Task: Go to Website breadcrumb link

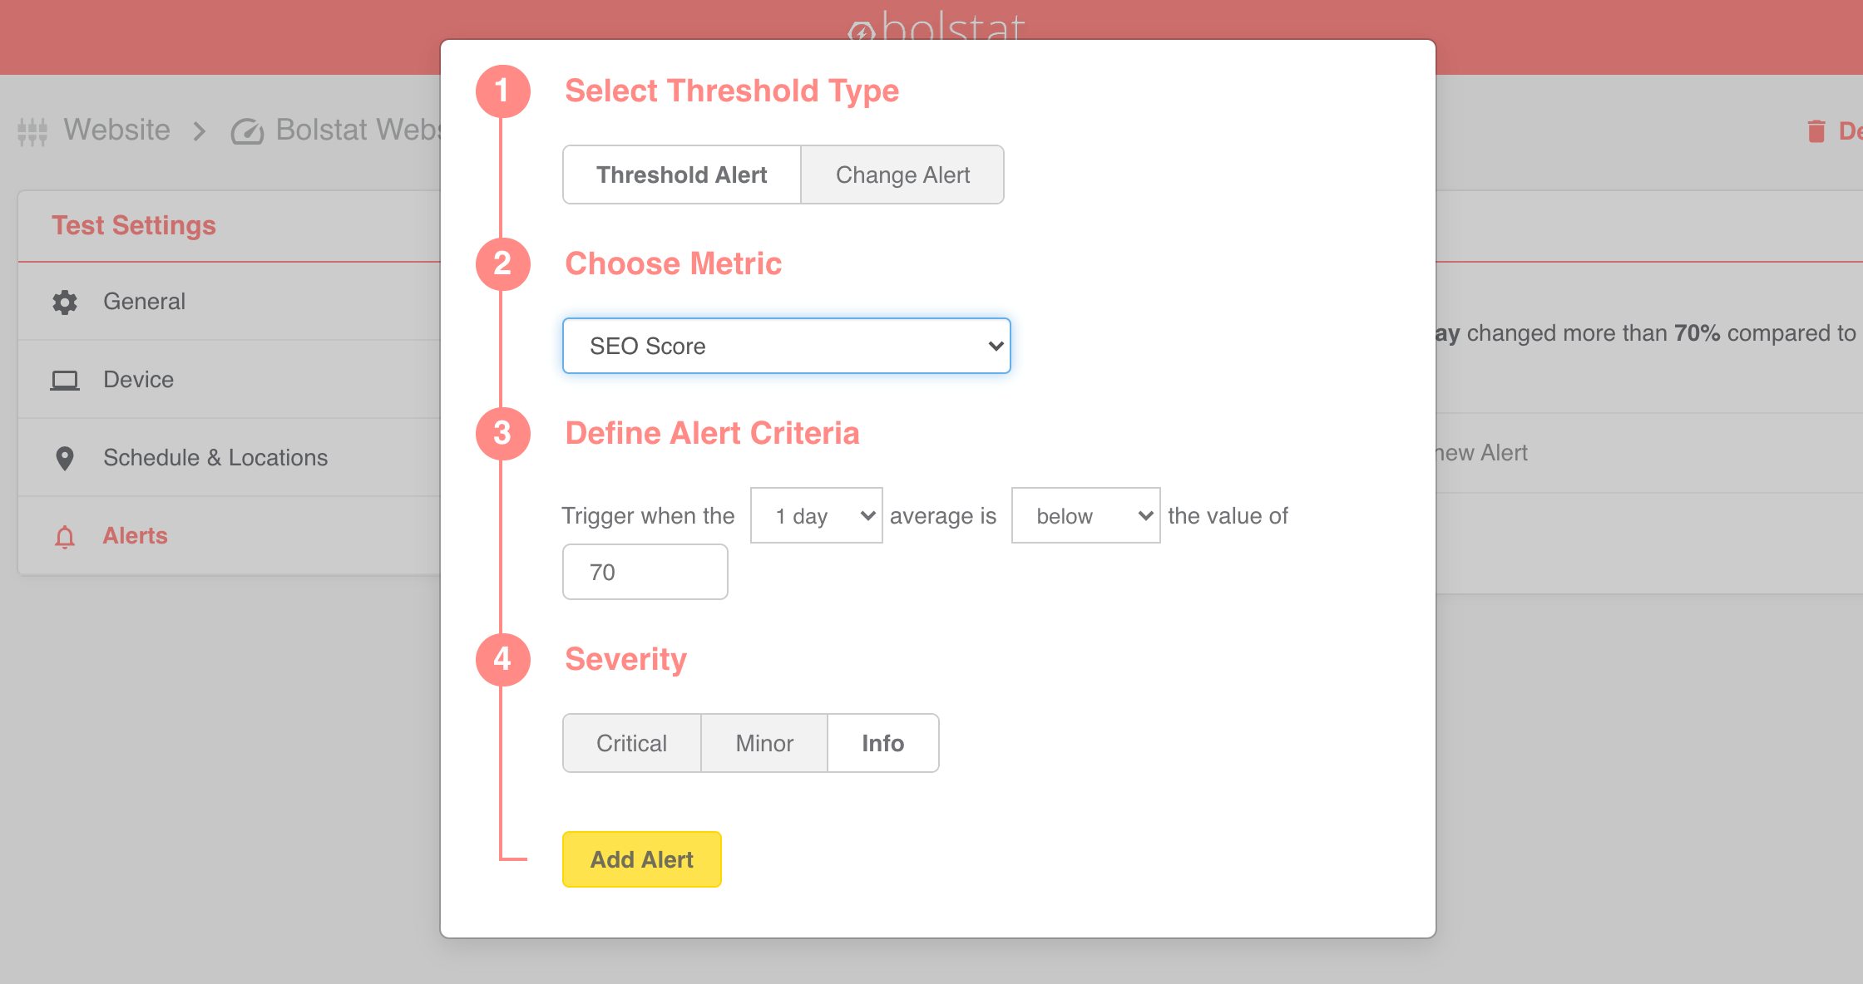Action: [x=117, y=130]
